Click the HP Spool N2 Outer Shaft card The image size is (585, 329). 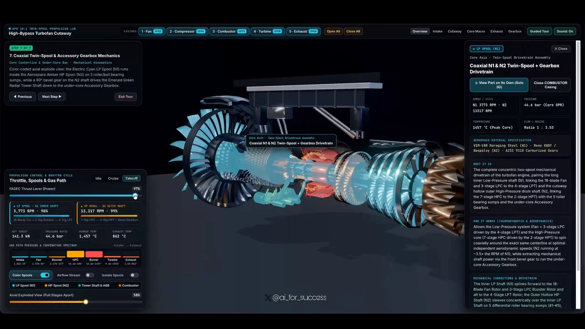109,213
